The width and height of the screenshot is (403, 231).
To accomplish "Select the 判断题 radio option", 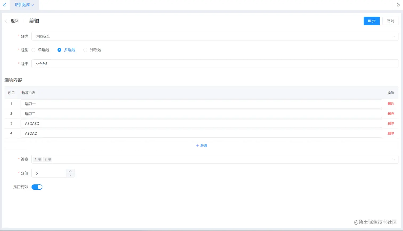I will pos(85,50).
